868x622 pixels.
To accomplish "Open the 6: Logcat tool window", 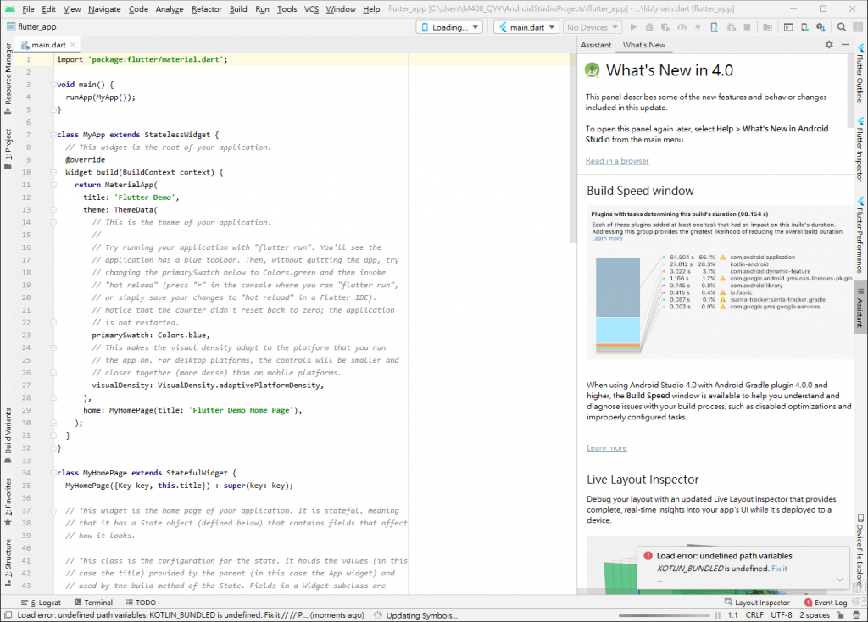I will pos(42,603).
